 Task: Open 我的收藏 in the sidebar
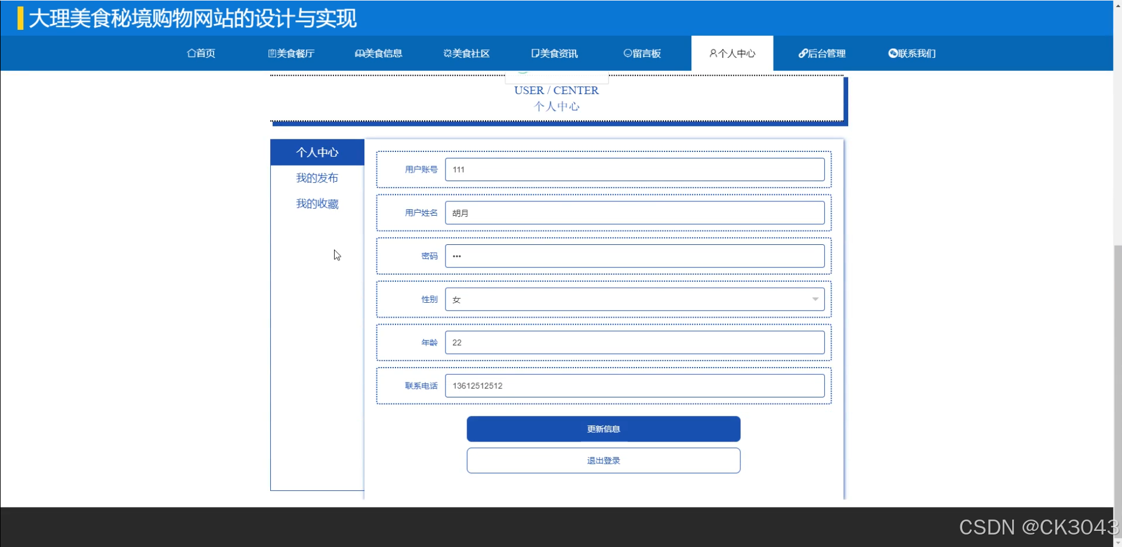pyautogui.click(x=317, y=203)
